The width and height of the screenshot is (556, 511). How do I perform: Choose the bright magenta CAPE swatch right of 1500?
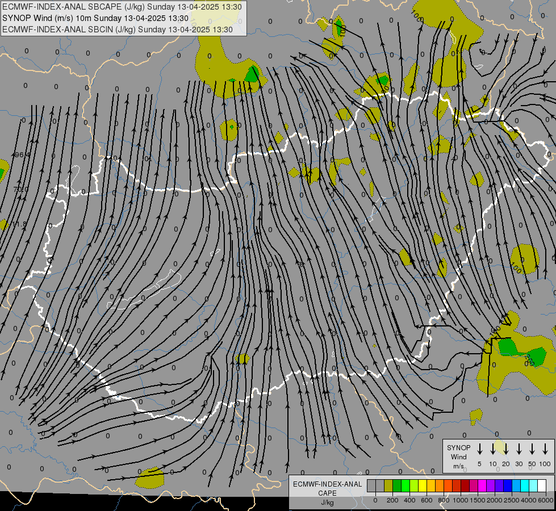coord(482,485)
